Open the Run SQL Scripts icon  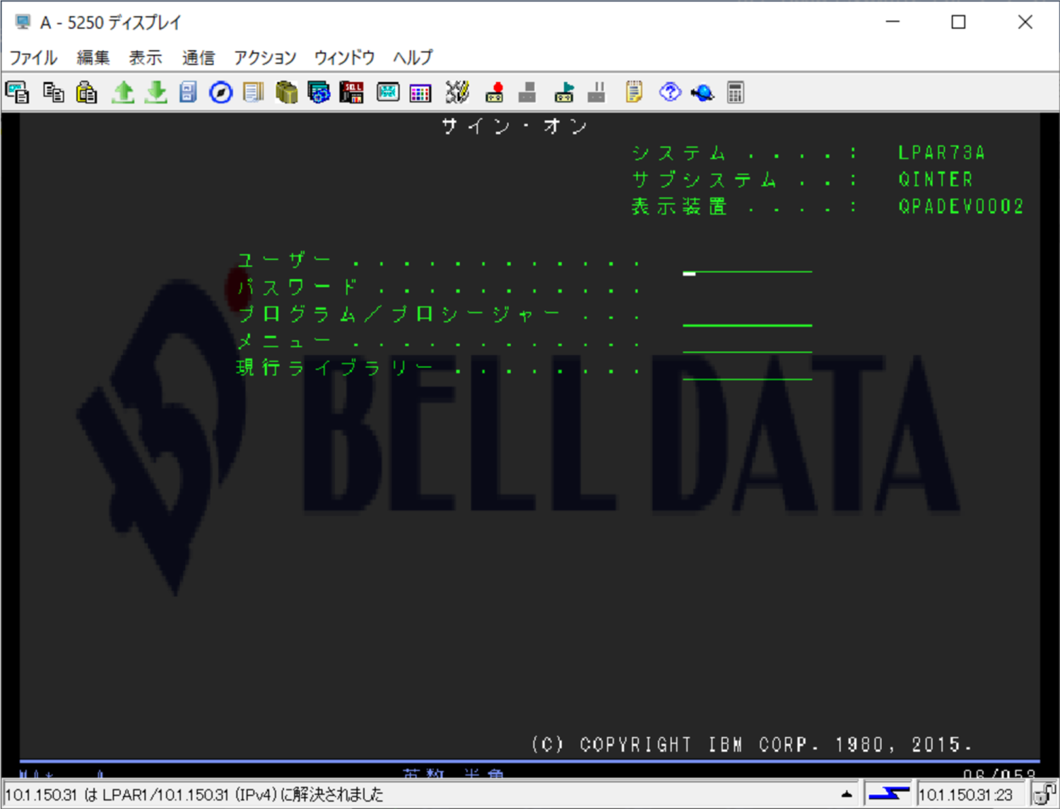pyautogui.click(x=351, y=93)
